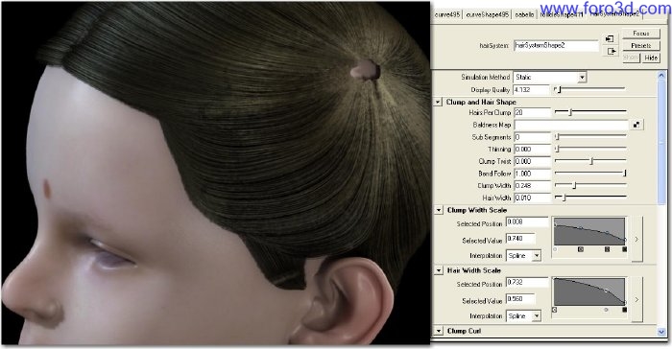The width and height of the screenshot is (672, 349).
Task: Click Hair Width value field 0.010
Action: coord(532,198)
